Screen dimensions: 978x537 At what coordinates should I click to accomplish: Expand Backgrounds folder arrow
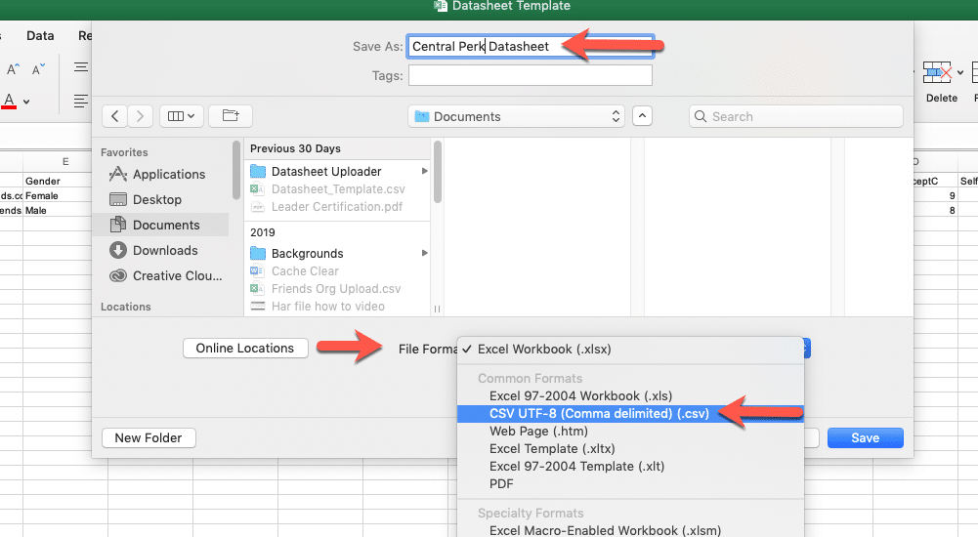424,253
